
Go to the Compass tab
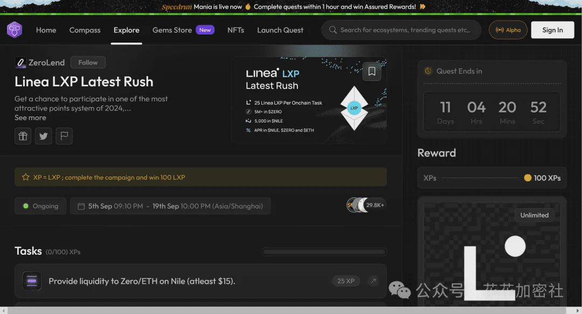click(85, 30)
